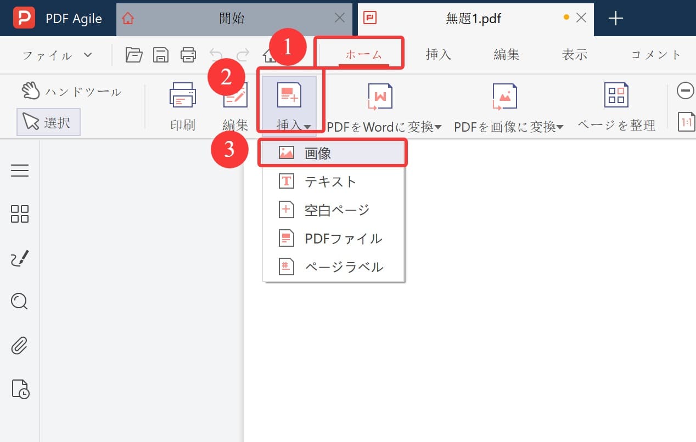The width and height of the screenshot is (696, 442).
Task: Open the search panel with the magnifier icon
Action: [20, 301]
